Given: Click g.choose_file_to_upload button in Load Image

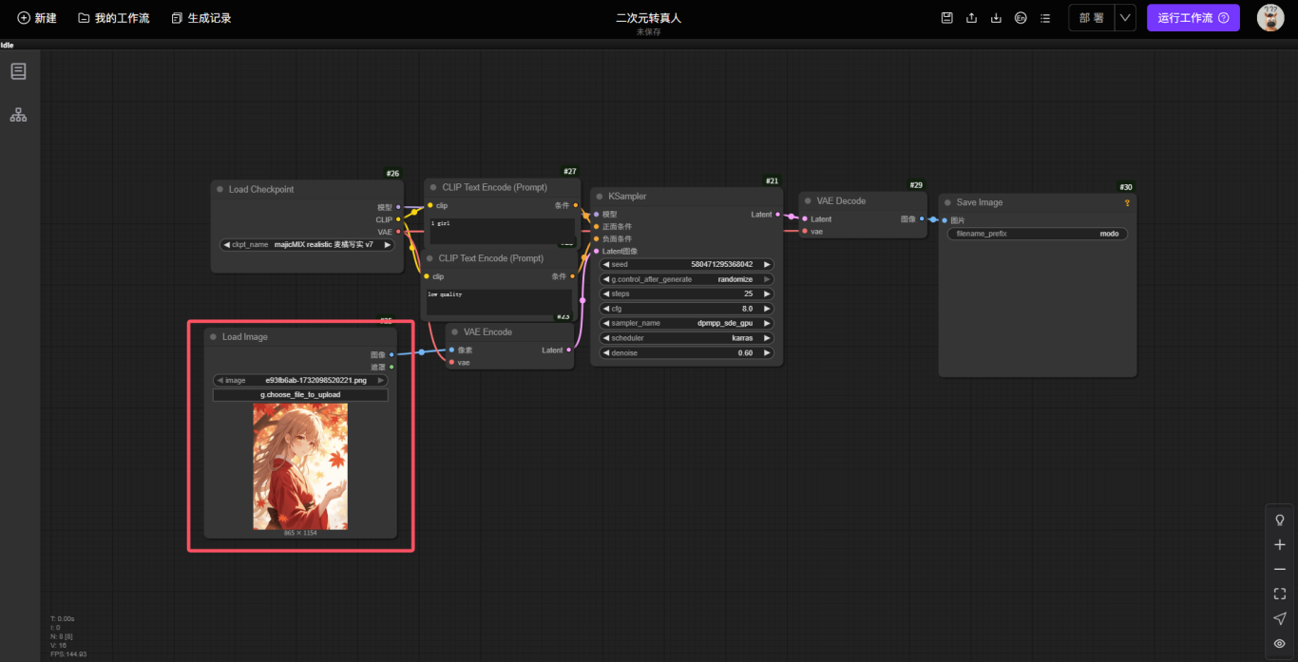Looking at the screenshot, I should coord(300,394).
